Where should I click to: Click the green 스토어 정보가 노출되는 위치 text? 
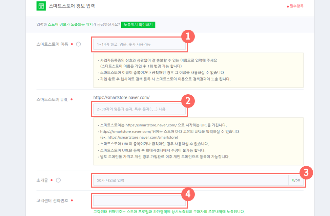(x=70, y=24)
